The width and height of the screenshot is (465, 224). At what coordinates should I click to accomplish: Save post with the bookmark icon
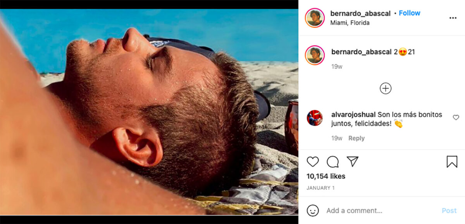(452, 162)
